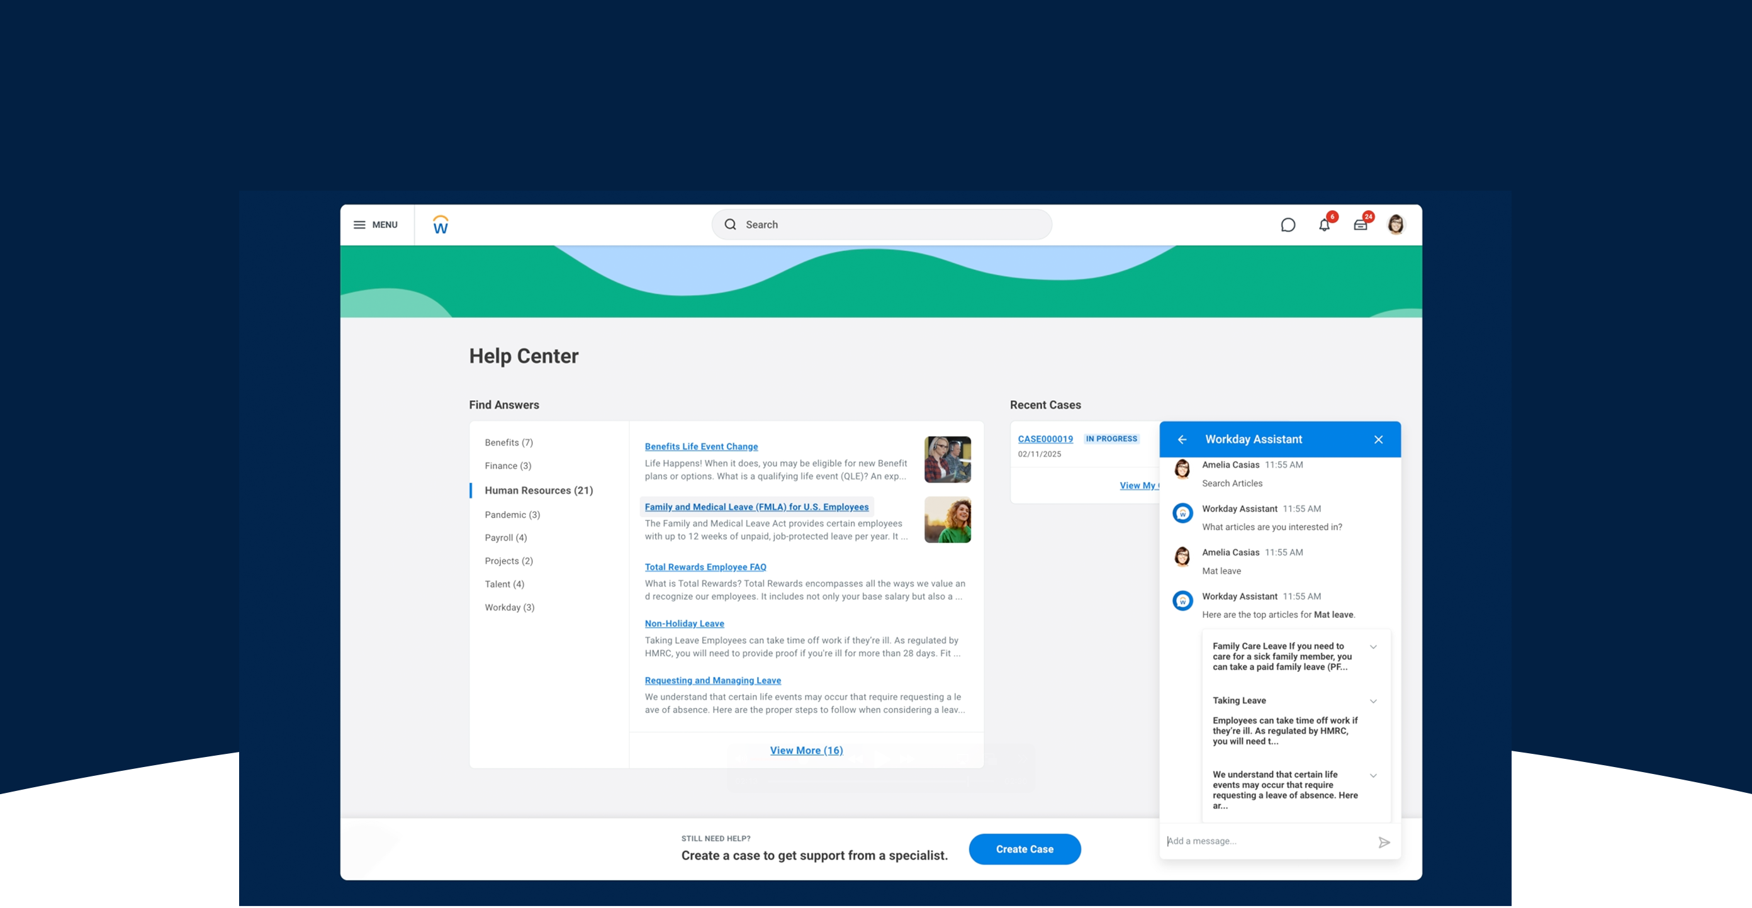1752x908 pixels.
Task: Open case CASE000019
Action: point(1045,439)
